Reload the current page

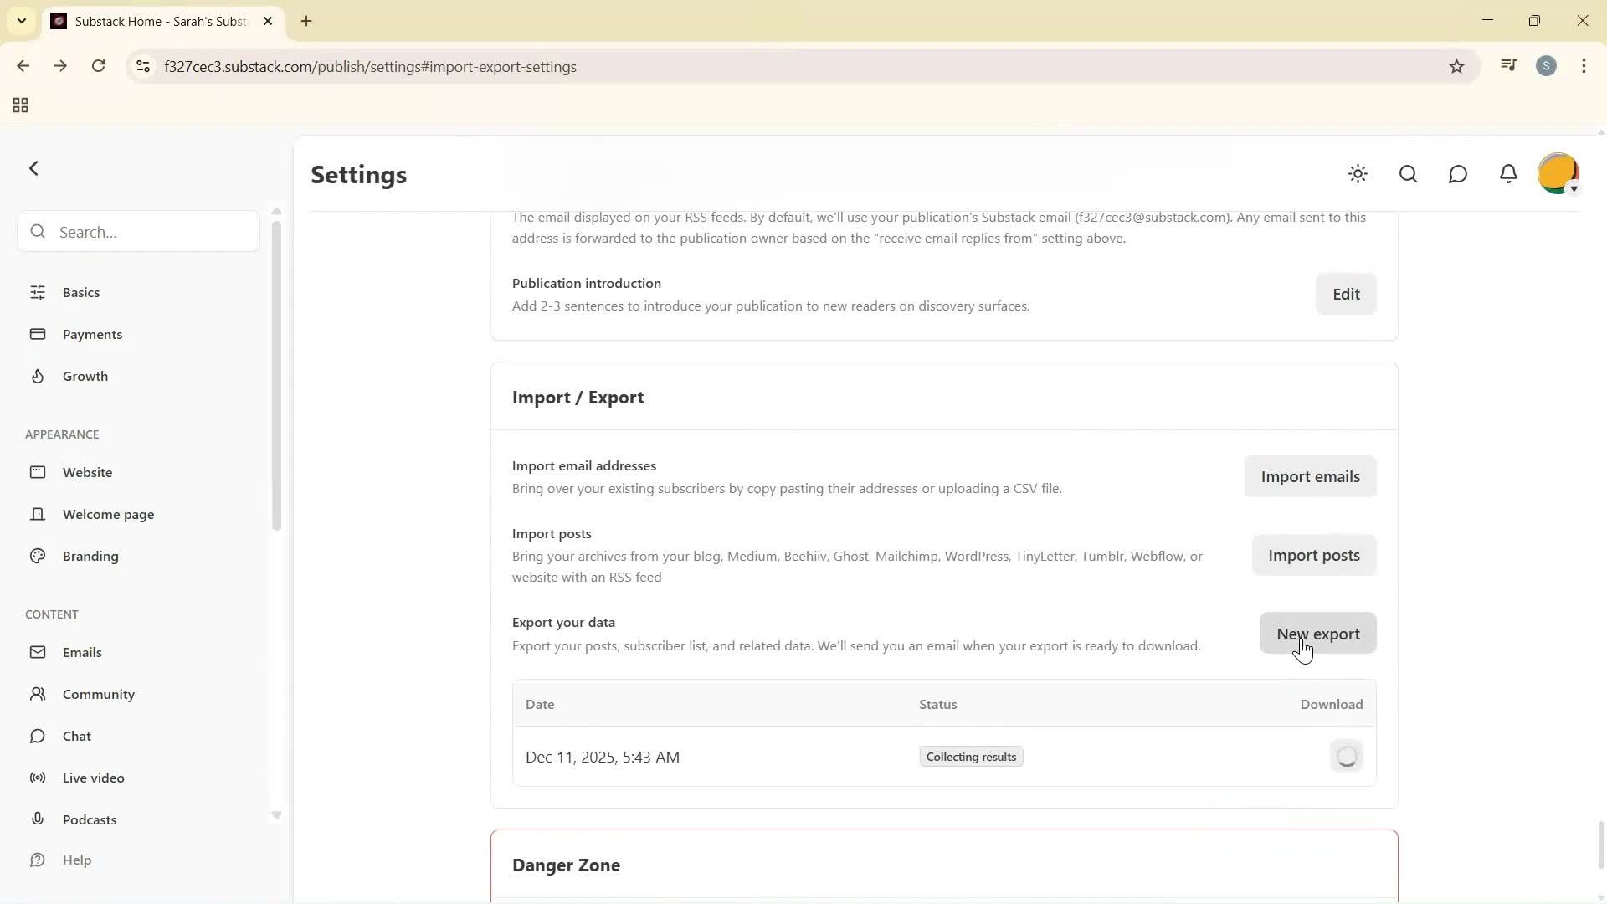tap(99, 66)
